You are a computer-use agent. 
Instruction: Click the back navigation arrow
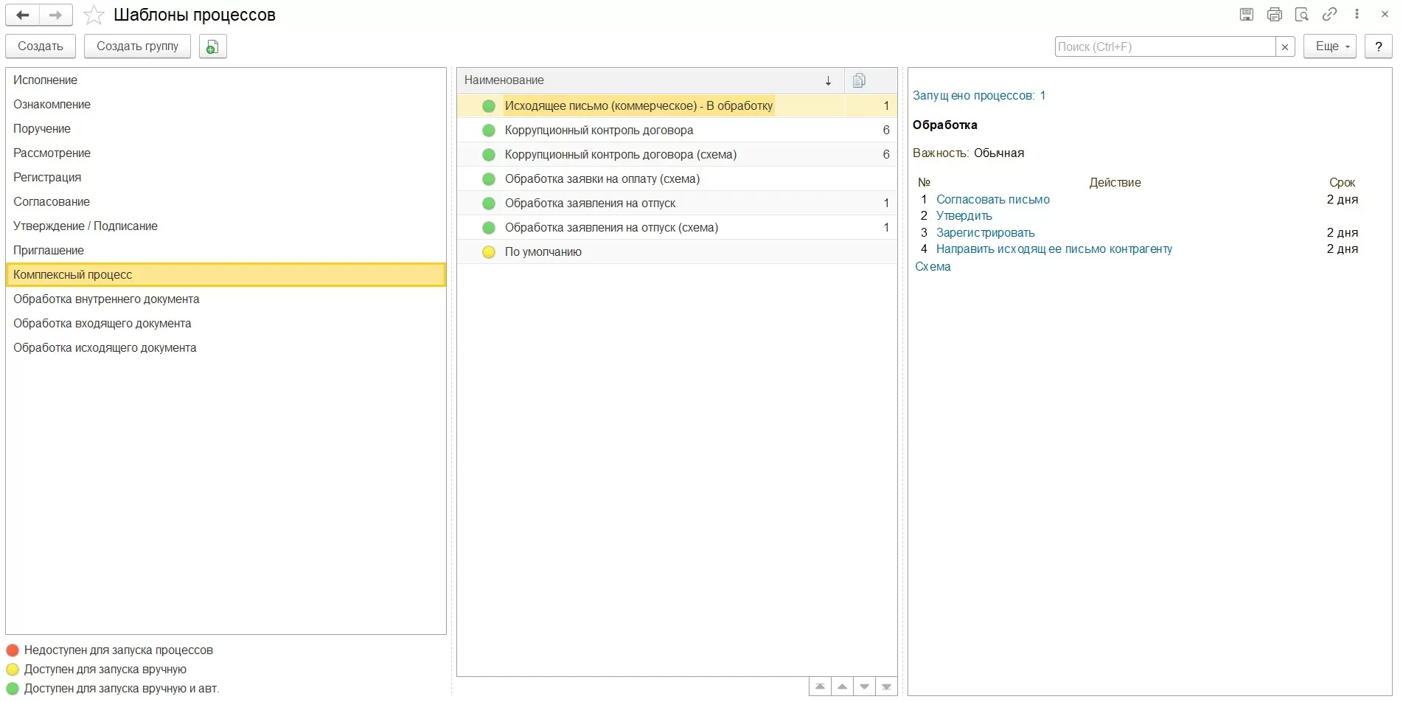pos(23,15)
